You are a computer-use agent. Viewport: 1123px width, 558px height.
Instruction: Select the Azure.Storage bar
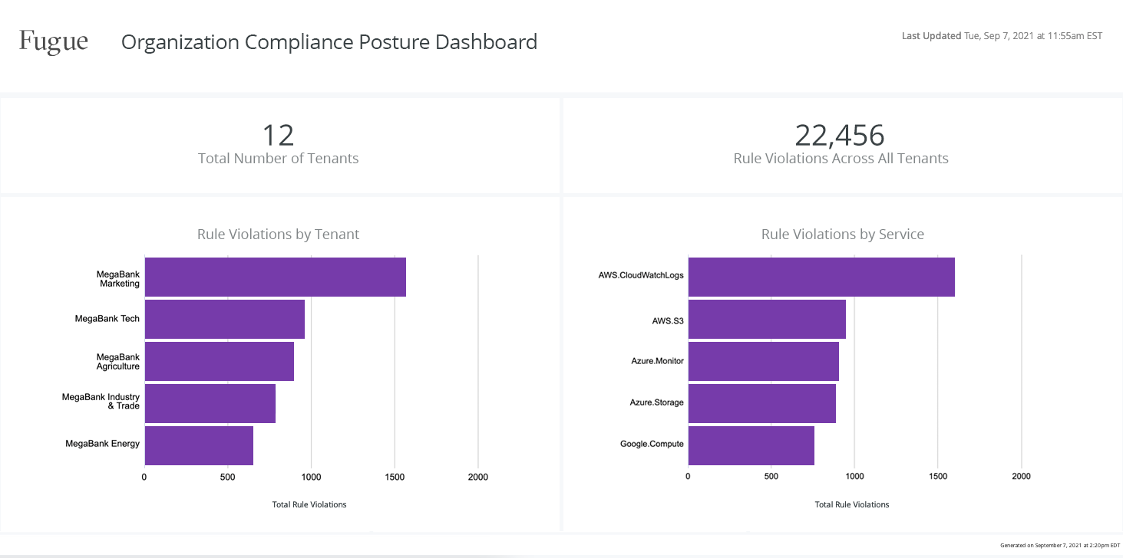[x=761, y=403]
